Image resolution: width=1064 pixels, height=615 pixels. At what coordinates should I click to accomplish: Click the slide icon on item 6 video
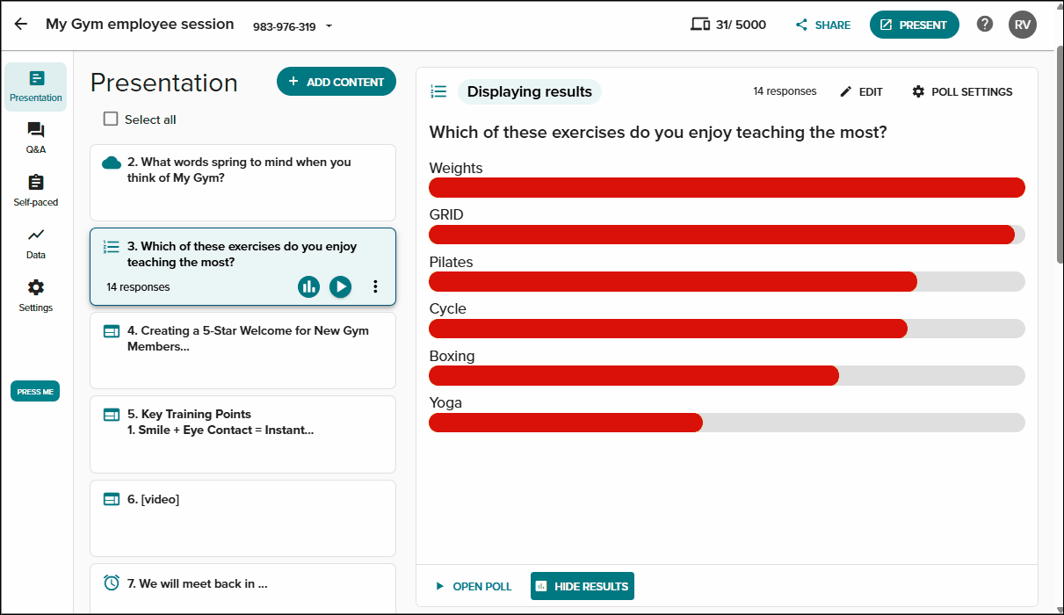pyautogui.click(x=112, y=499)
